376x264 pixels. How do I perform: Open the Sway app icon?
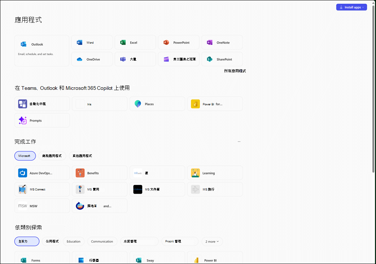click(139, 260)
